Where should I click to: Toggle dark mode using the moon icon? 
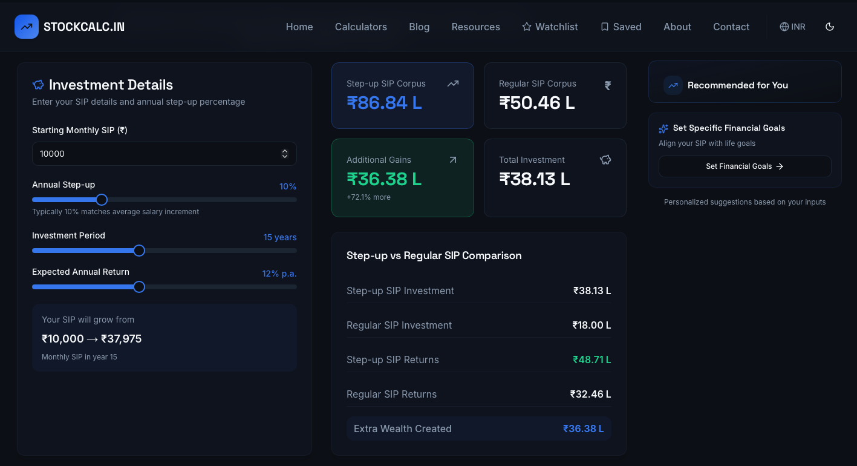[x=830, y=27]
